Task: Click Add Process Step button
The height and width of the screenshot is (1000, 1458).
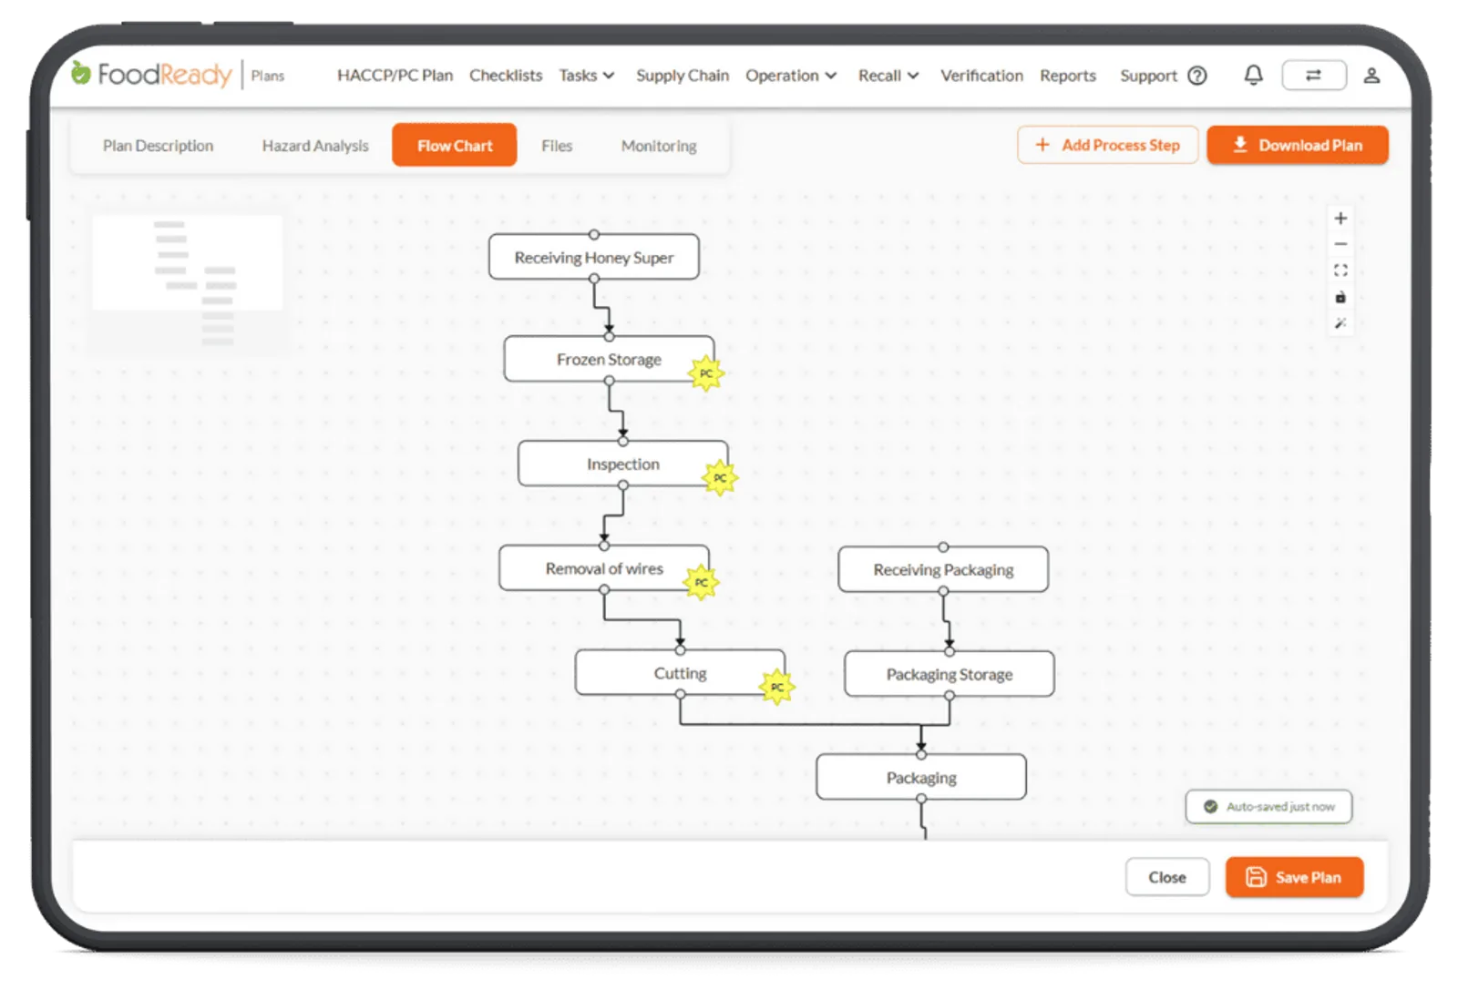Action: point(1108,145)
